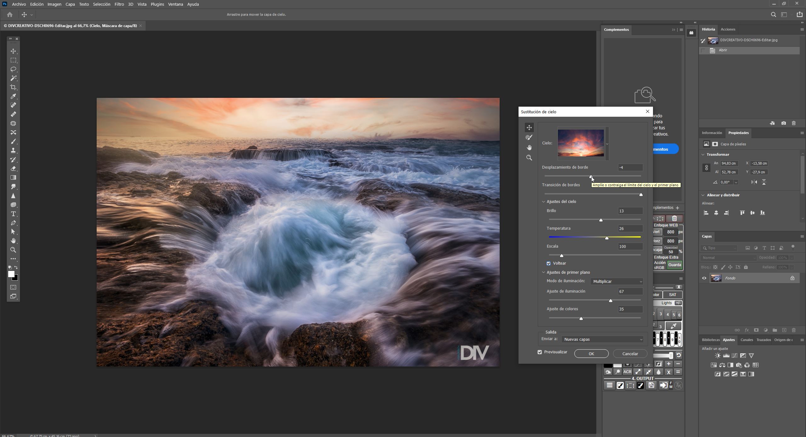Swap foreground and background colors
This screenshot has height=437, width=806.
tap(16, 268)
